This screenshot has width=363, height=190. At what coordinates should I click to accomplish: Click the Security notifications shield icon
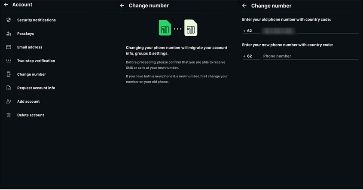[9, 20]
